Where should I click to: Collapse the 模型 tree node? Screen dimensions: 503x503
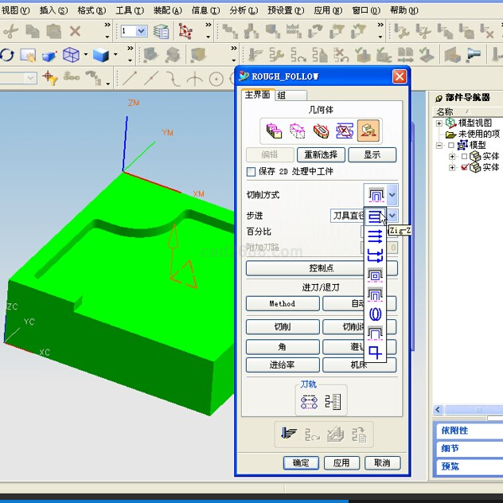[x=439, y=146]
